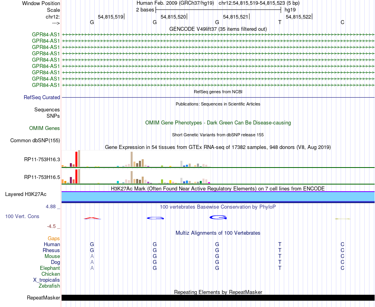
Task: Click the topmost GPR84-AS1 transcript label
Action: coord(46,34)
